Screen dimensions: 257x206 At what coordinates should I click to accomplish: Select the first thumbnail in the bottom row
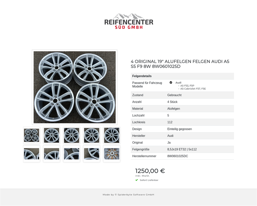click(32, 154)
